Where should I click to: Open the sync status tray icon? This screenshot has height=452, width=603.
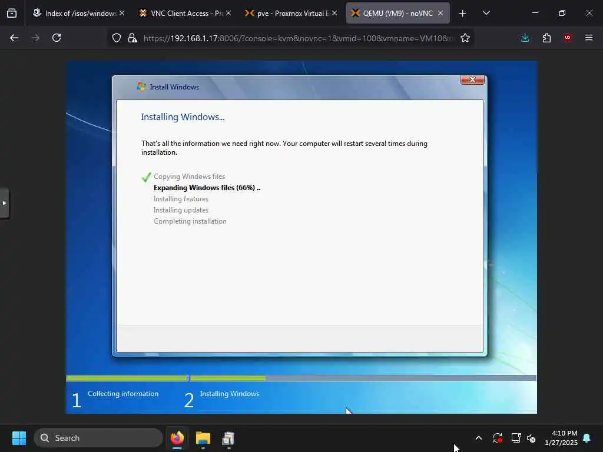click(x=498, y=438)
